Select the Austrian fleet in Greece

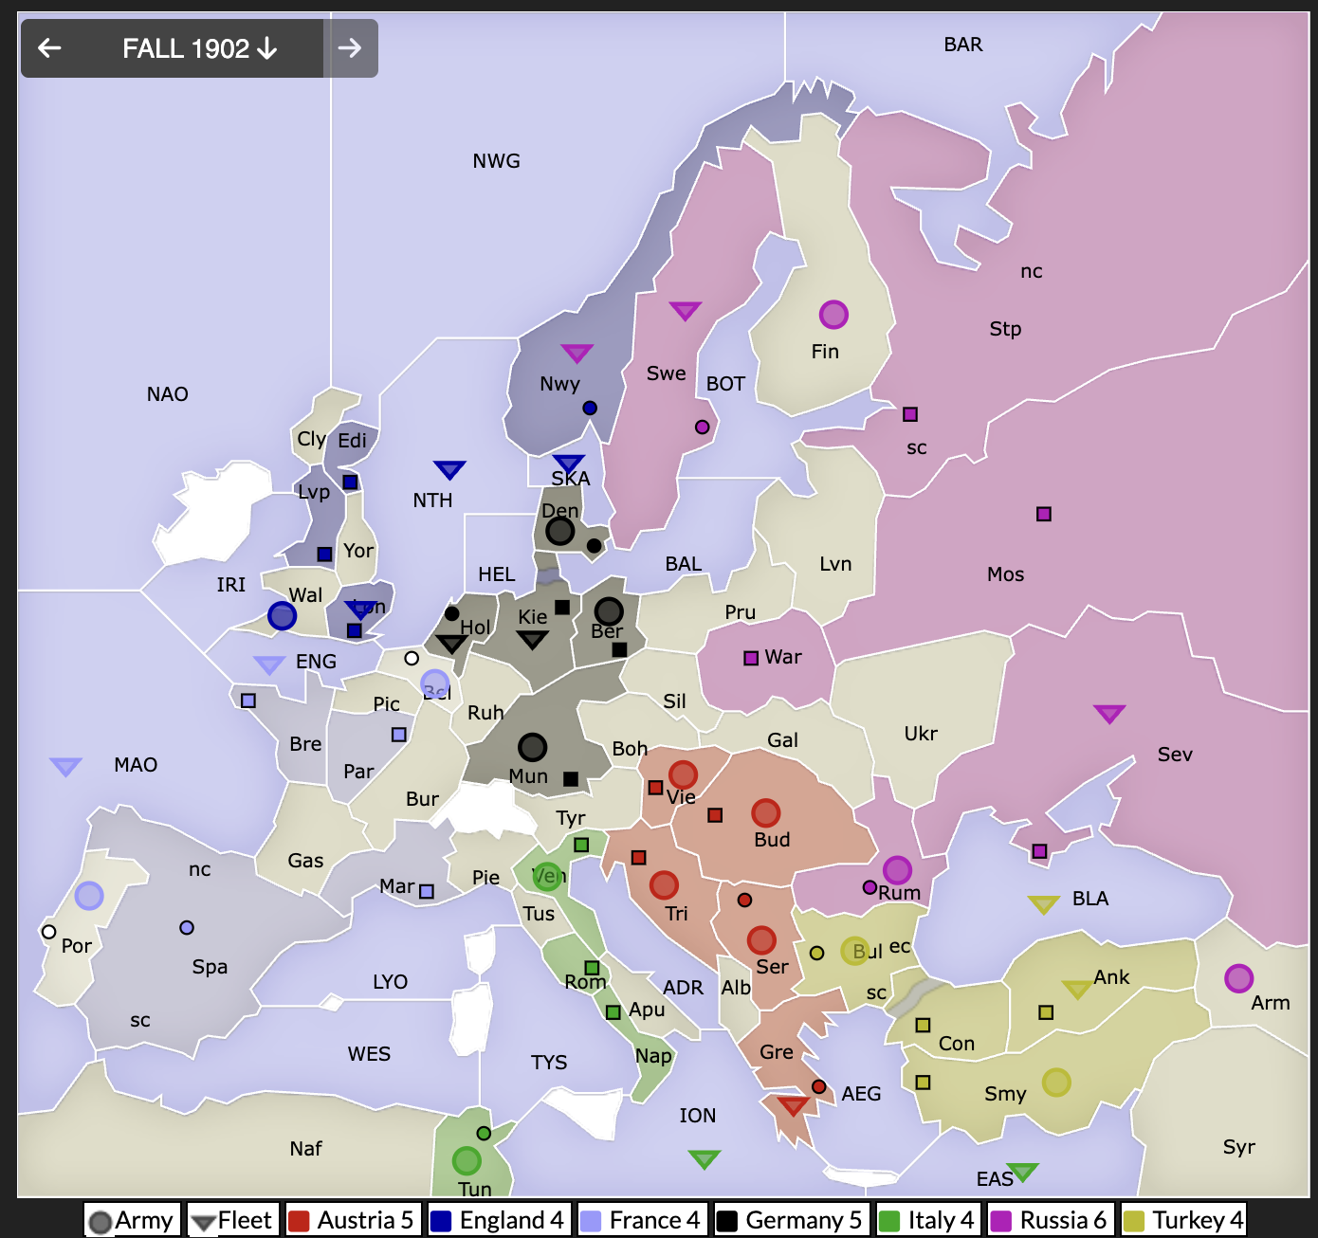[x=794, y=1105]
